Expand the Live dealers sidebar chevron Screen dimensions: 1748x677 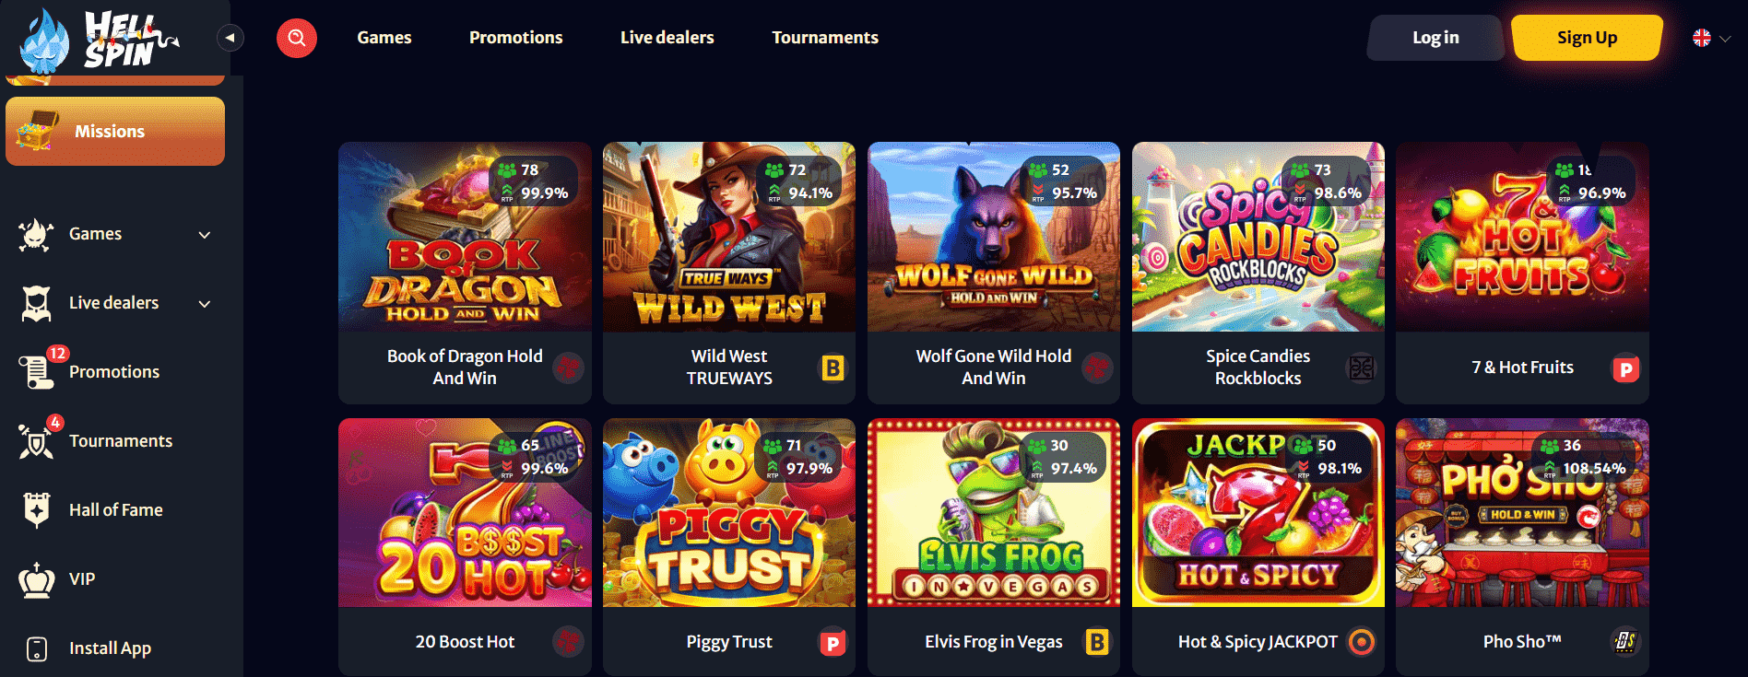[x=205, y=304]
